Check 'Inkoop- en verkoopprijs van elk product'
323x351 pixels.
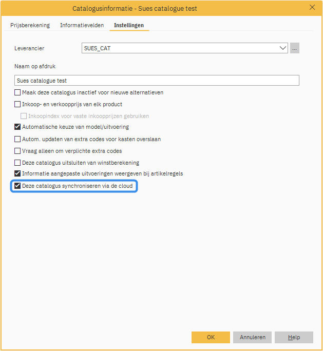click(17, 104)
